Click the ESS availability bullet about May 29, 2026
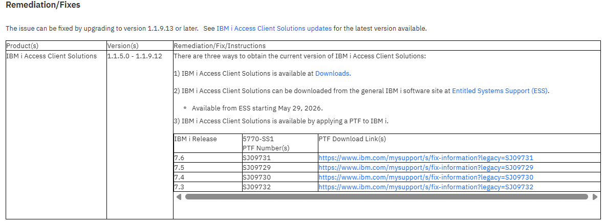The image size is (605, 223). 257,108
